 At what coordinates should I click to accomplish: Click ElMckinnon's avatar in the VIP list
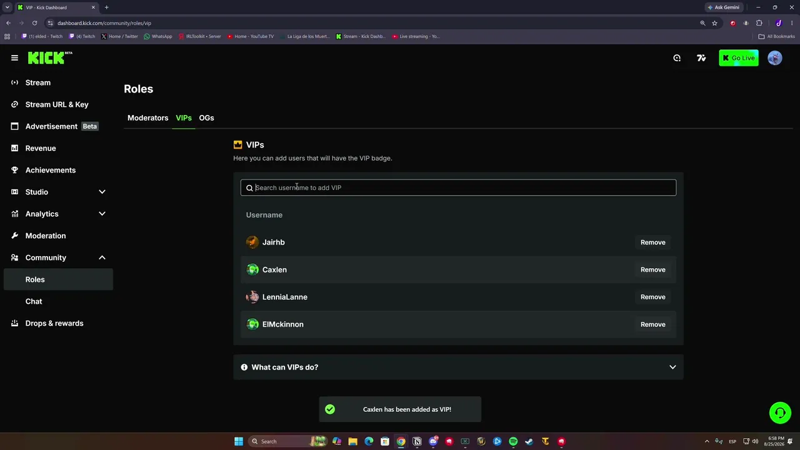pyautogui.click(x=252, y=324)
